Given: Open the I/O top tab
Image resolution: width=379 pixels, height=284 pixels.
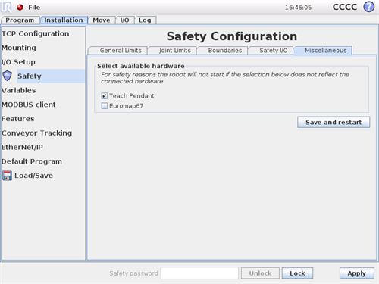Looking at the screenshot, I should pos(124,20).
